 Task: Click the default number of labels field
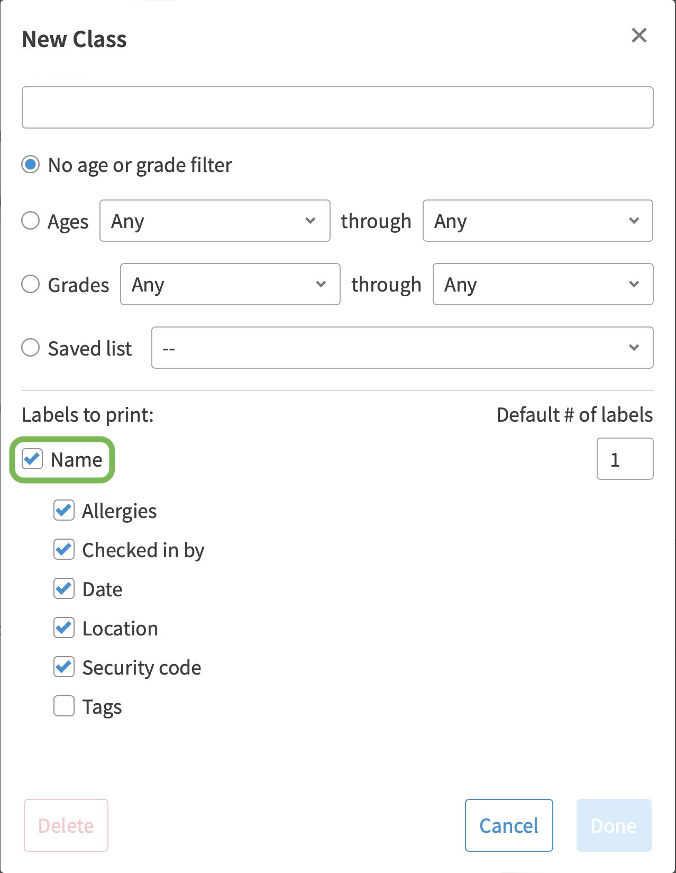pos(625,459)
